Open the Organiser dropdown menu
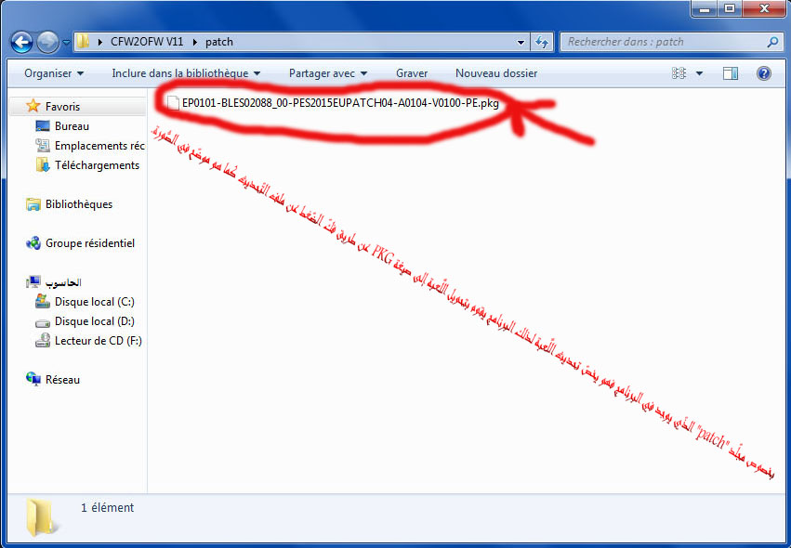The image size is (791, 548). (x=54, y=73)
